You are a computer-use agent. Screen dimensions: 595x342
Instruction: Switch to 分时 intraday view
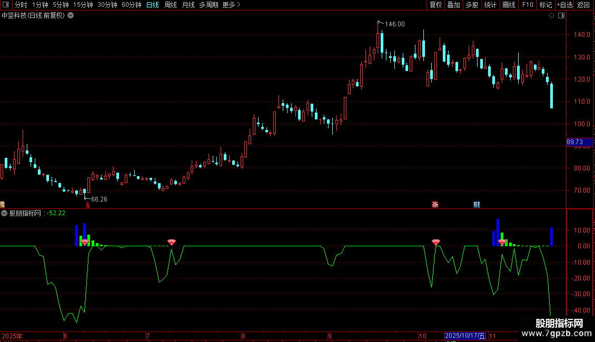pyautogui.click(x=21, y=5)
